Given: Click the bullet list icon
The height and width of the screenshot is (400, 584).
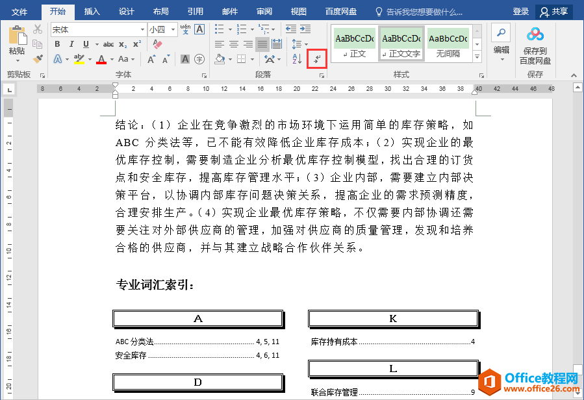Looking at the screenshot, I should [x=220, y=29].
